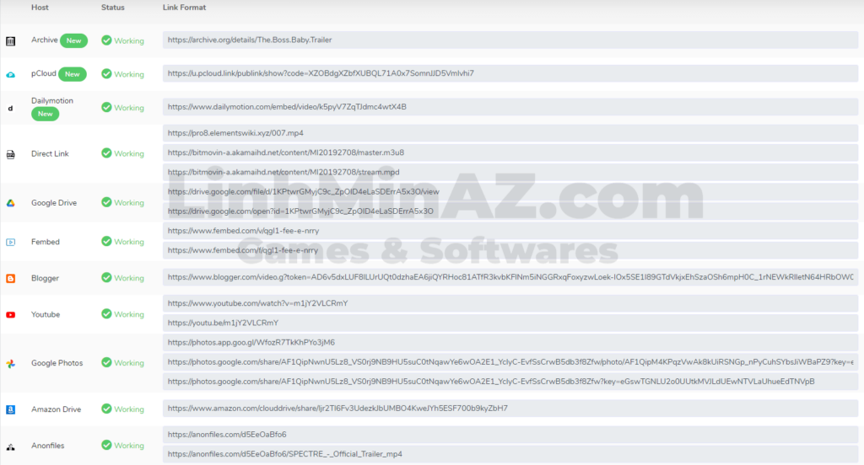The image size is (864, 465).
Task: Click the photos.app.goo.gl link field
Action: pos(510,342)
